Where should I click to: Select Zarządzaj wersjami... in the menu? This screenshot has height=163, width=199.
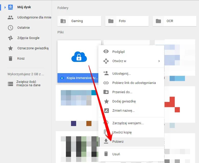tap(131, 123)
